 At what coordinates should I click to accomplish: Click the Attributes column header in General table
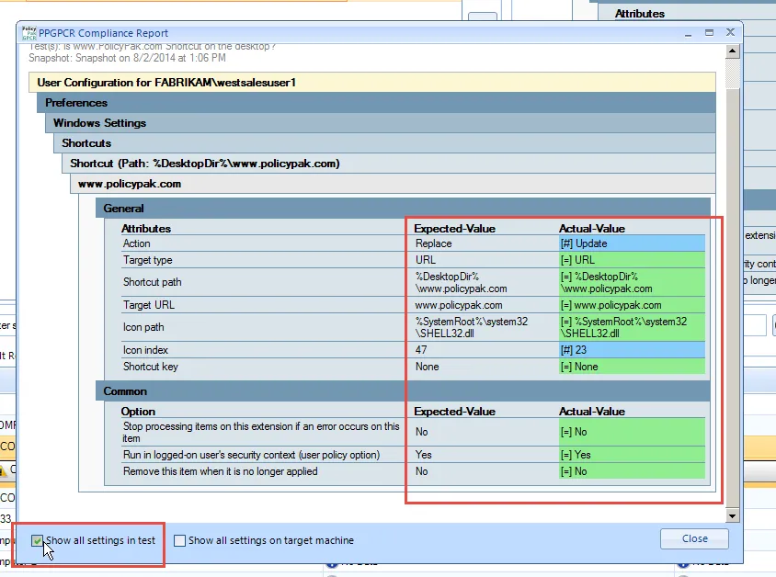(x=146, y=229)
